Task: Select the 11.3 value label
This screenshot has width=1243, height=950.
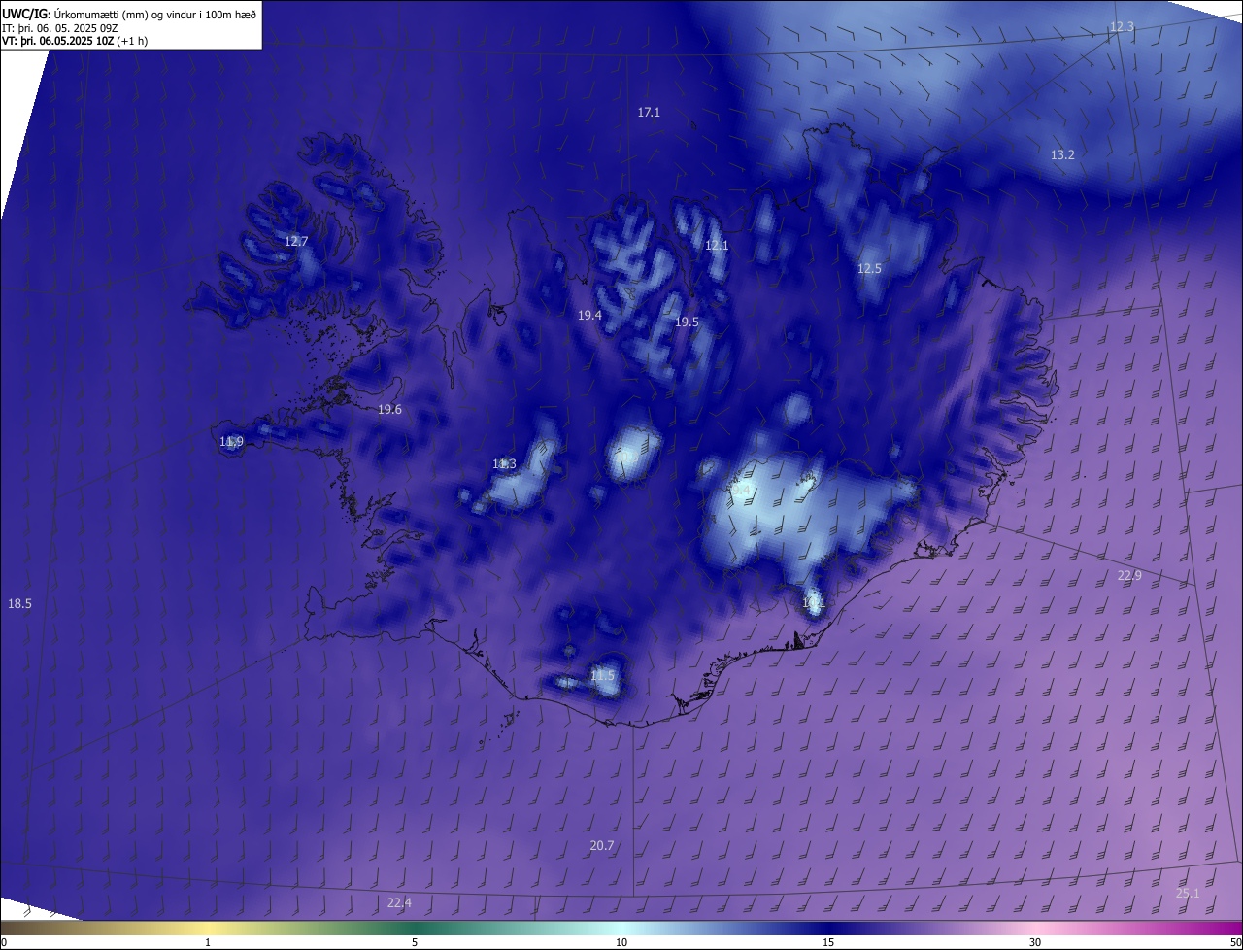Action: 504,464
